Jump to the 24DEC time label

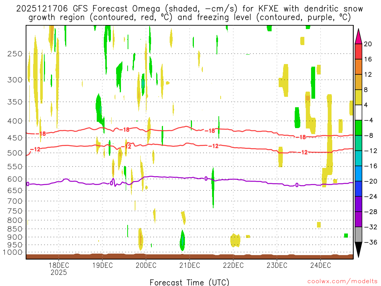click(x=320, y=265)
